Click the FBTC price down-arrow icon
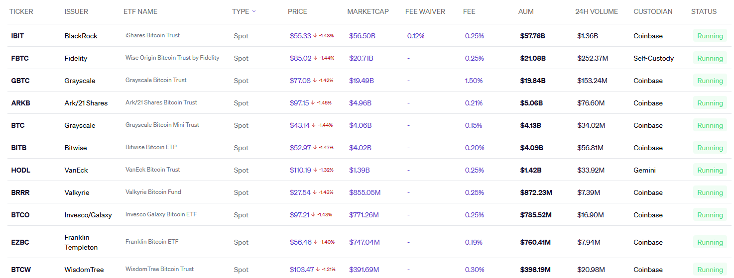This screenshot has width=734, height=278. 315,58
